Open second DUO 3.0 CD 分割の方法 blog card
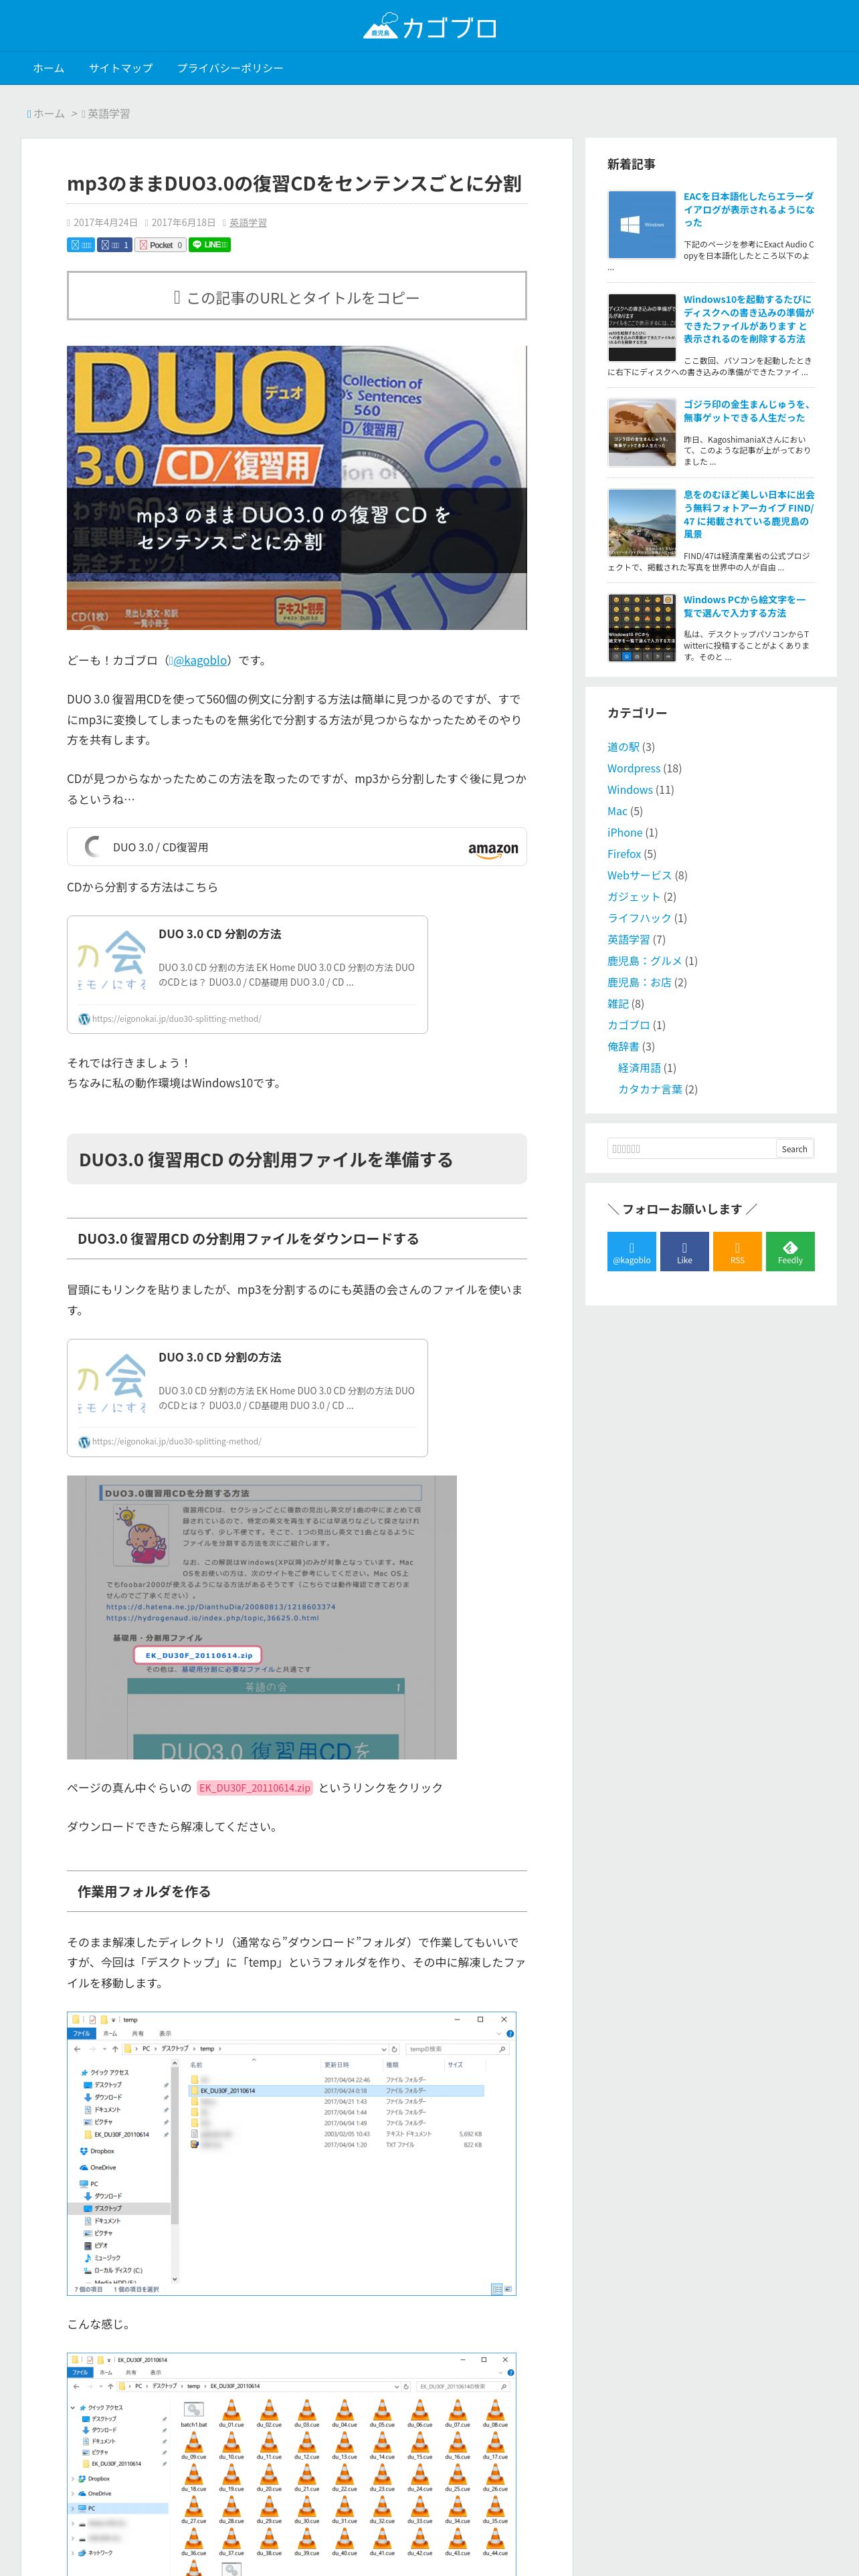 coord(247,1398)
